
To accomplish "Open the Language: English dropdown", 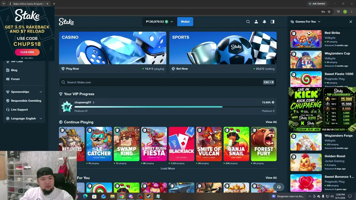I will coord(24,119).
